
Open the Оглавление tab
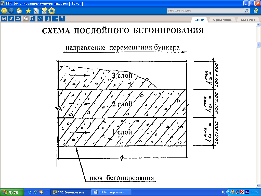coord(222,20)
